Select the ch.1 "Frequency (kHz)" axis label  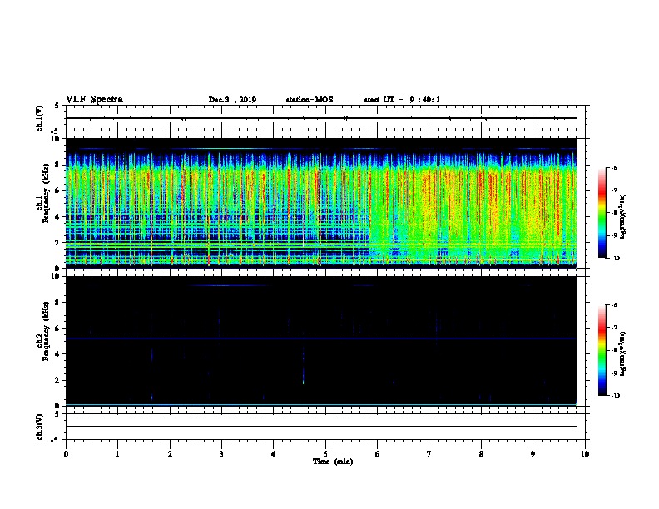tap(46, 193)
